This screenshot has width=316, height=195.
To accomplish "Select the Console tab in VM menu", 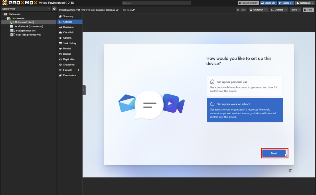I will tap(70, 22).
